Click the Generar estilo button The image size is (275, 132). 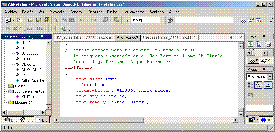pos(29,29)
